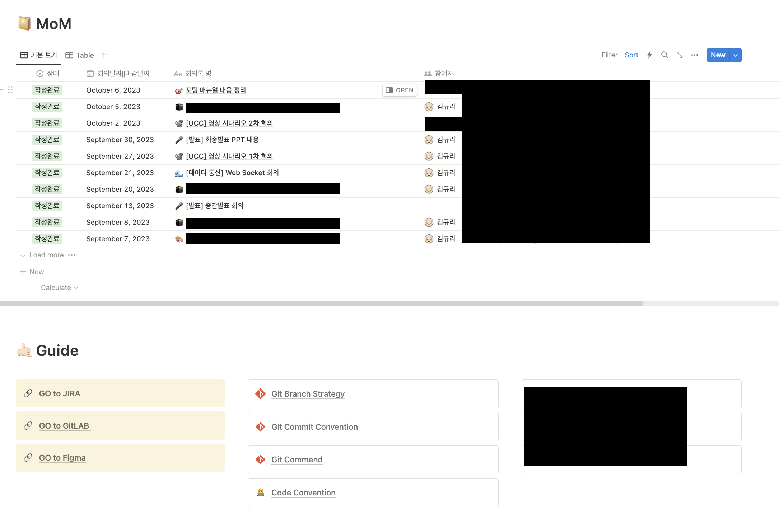Switch to the Table view tab
779x527 pixels.
pyautogui.click(x=80, y=55)
